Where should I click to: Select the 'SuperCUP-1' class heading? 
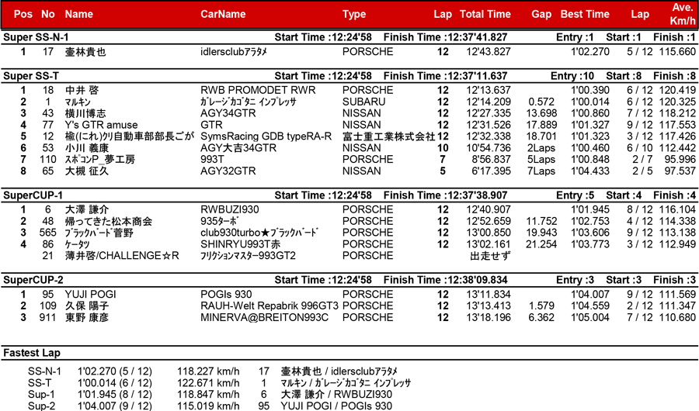(33, 195)
